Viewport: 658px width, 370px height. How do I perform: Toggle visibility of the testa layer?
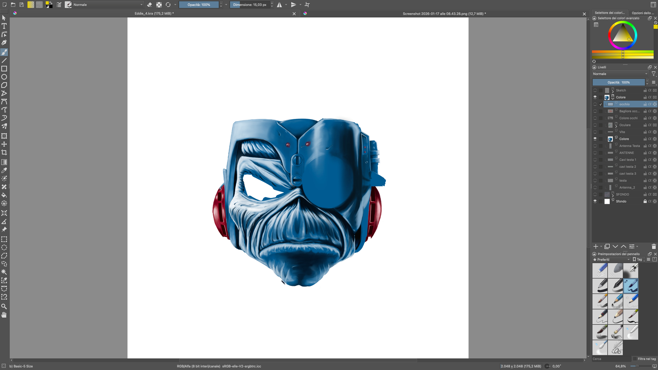pyautogui.click(x=595, y=181)
